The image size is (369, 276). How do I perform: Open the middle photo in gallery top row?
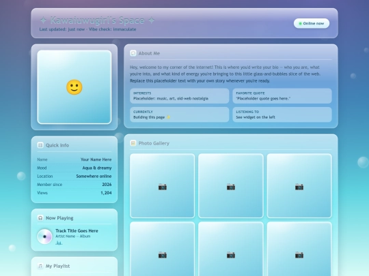coord(231,186)
